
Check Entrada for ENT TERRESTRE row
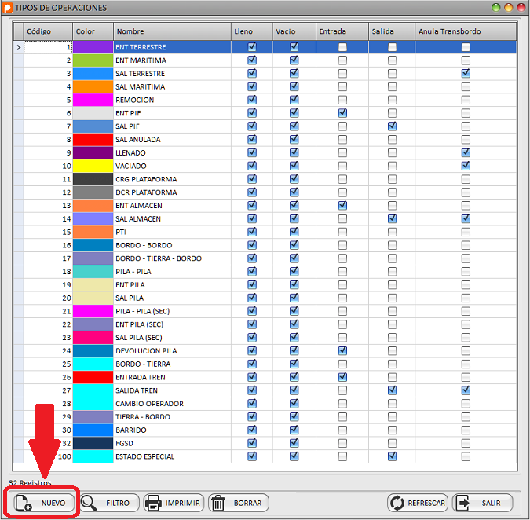click(x=342, y=47)
